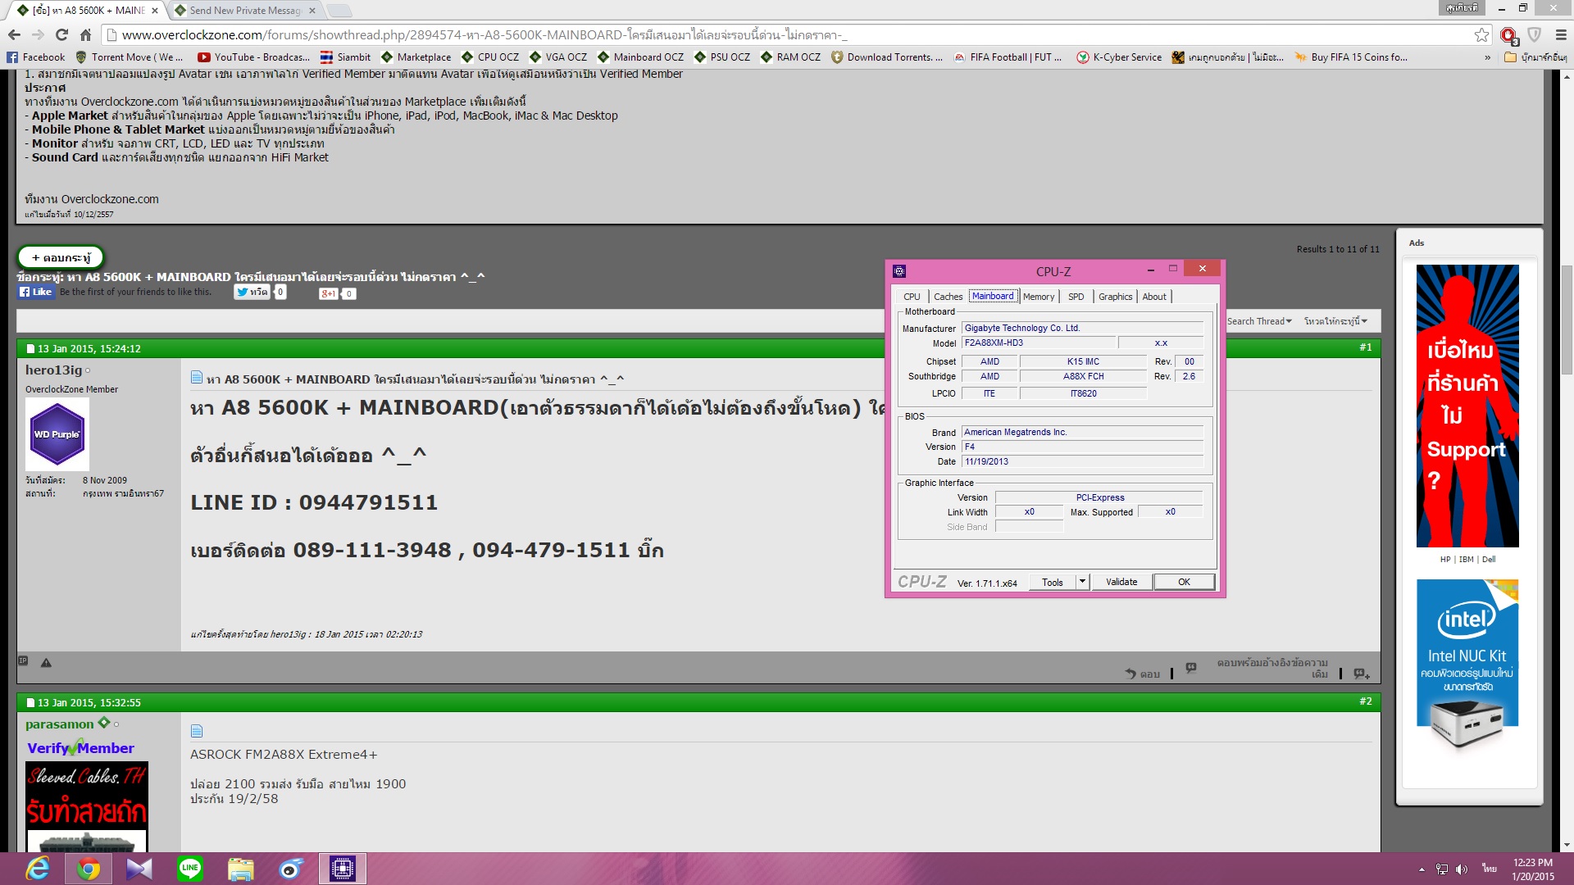Open Internet Explorer from the taskbar

[x=38, y=868]
